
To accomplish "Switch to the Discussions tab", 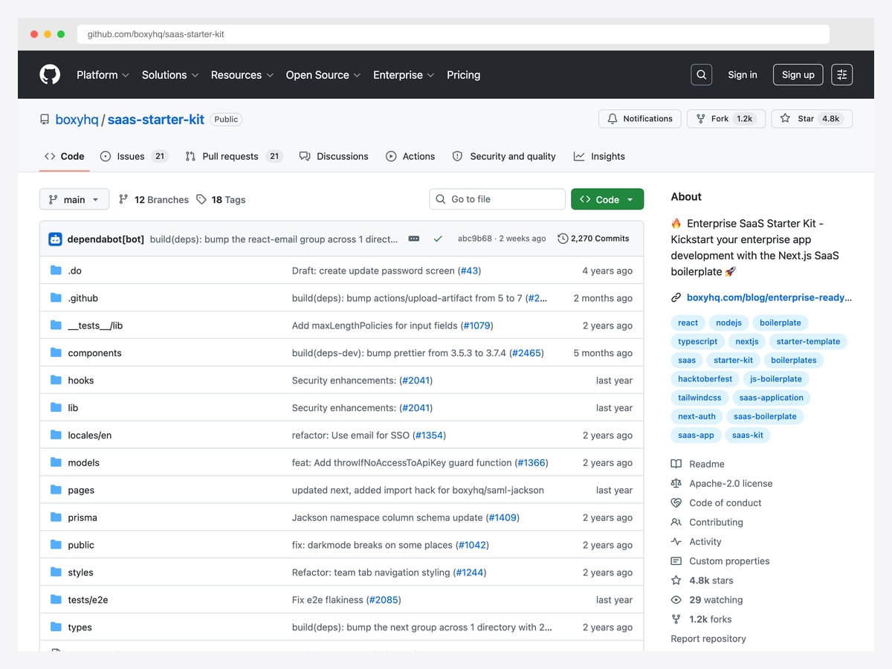I will (x=334, y=156).
